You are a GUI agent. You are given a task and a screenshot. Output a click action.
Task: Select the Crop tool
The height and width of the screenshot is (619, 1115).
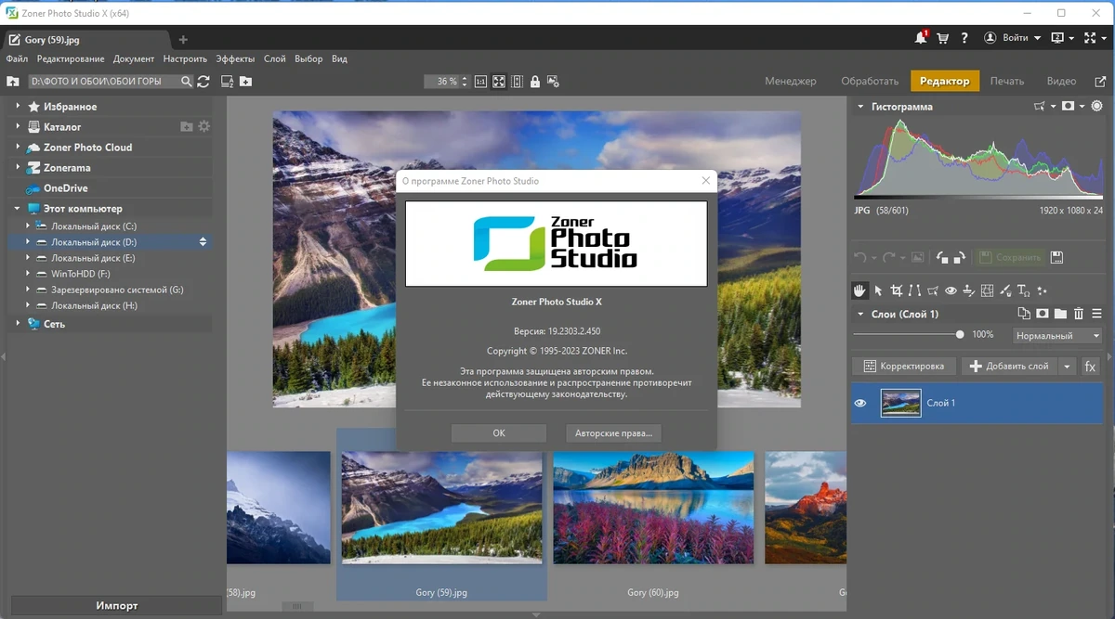897,290
